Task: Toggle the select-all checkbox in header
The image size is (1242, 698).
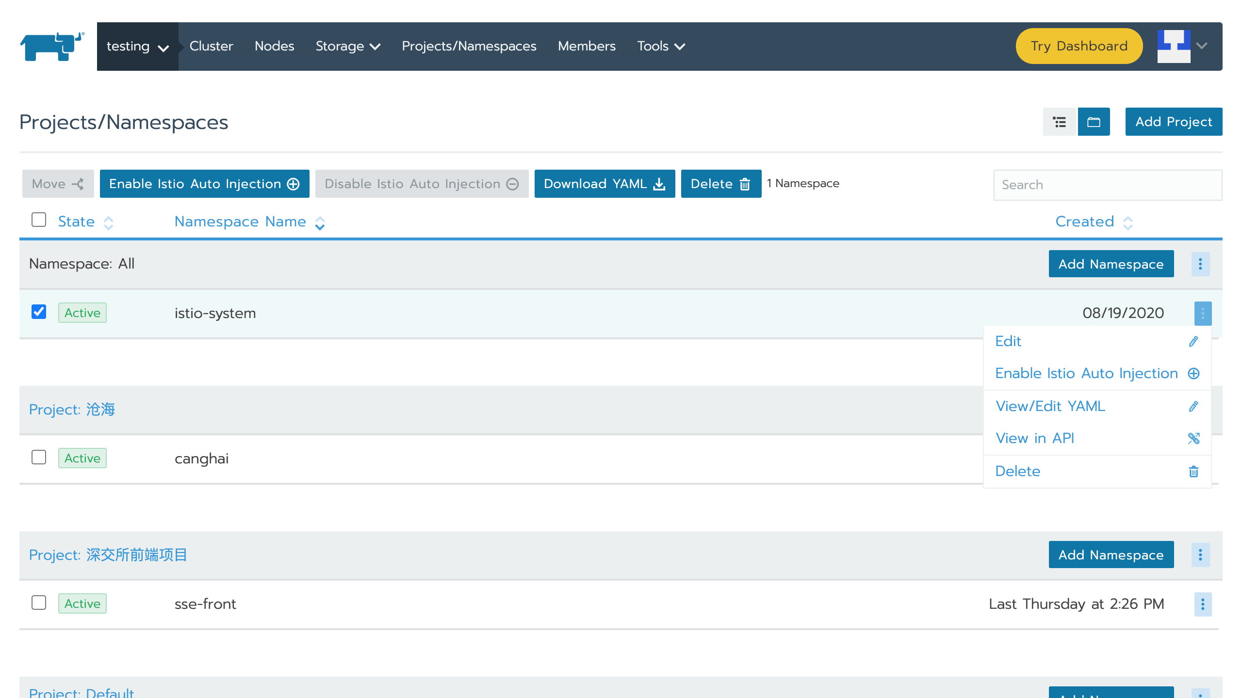Action: pyautogui.click(x=39, y=220)
